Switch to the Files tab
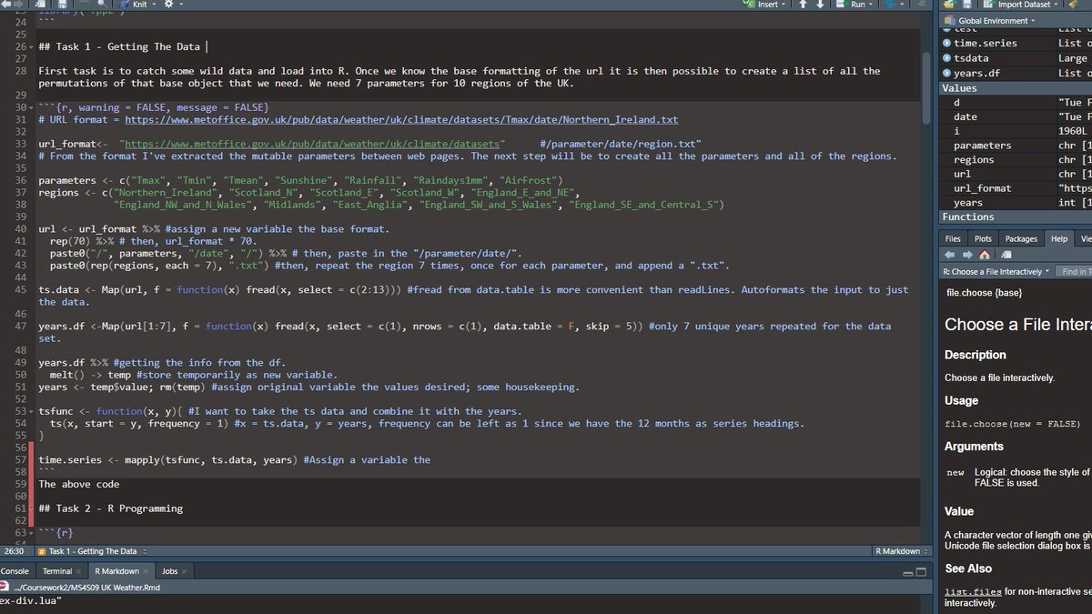Screen dimensions: 1092x614 click(x=953, y=238)
